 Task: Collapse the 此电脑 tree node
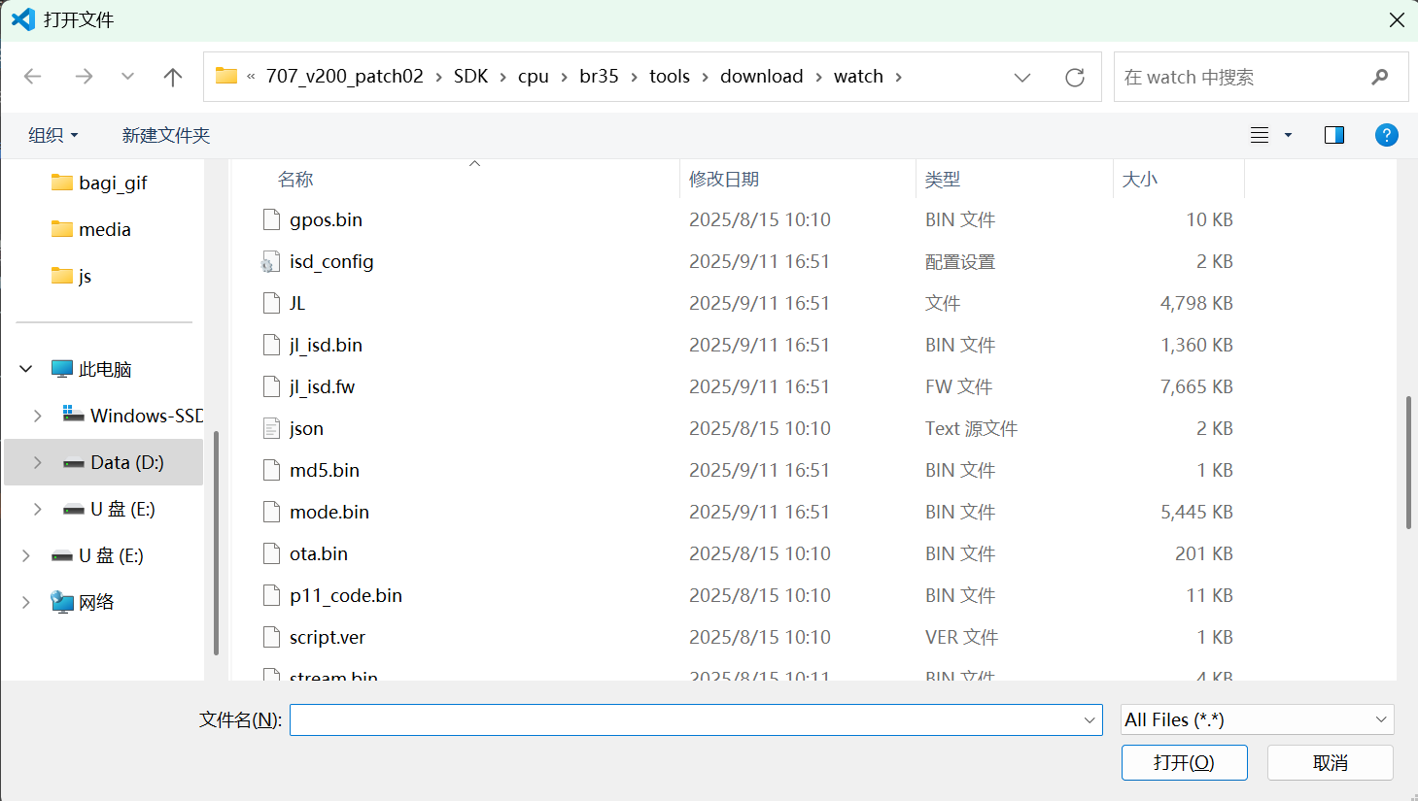pos(26,369)
